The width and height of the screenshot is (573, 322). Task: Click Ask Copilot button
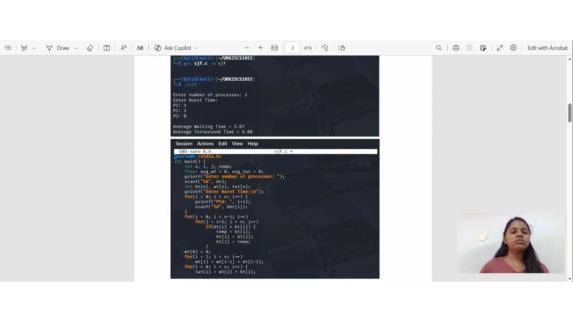click(173, 48)
